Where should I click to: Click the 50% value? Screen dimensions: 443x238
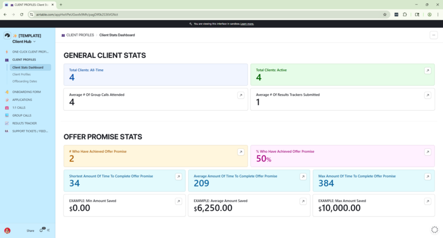point(264,159)
